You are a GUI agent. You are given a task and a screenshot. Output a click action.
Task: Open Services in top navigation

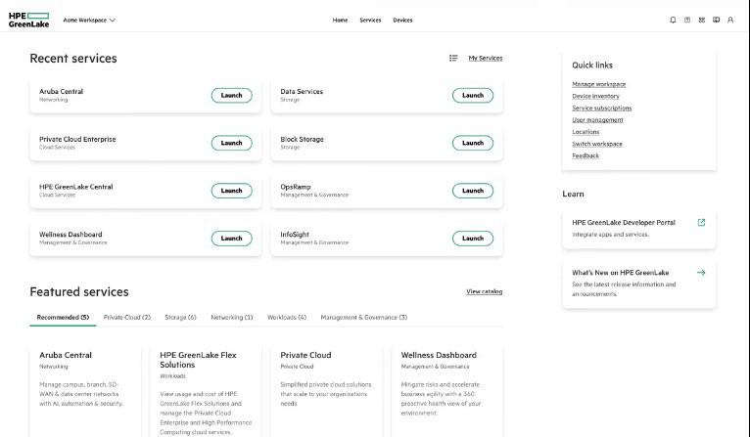pos(370,21)
